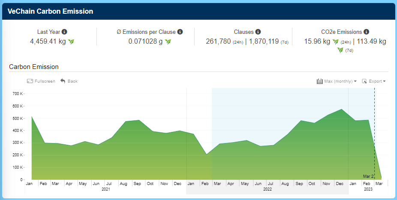Click the 113.49 kg emissions value

[x=371, y=41]
